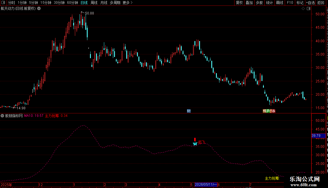Screen dimensions: 328x188
Task: Expand the 更多 periods menu
Action: [x=127, y=3]
